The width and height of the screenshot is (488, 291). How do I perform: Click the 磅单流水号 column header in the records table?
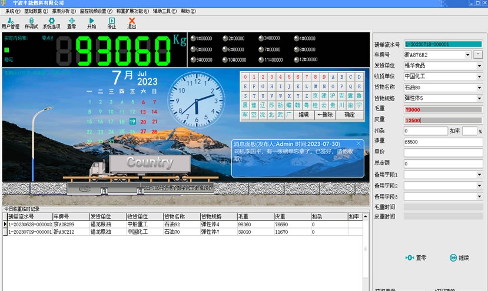30,216
